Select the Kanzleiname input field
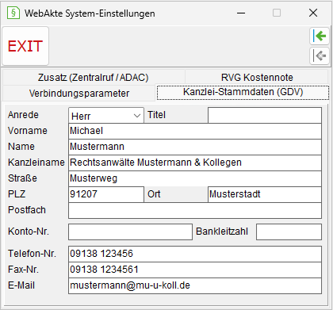The height and width of the screenshot is (310, 333). pyautogui.click(x=195, y=163)
